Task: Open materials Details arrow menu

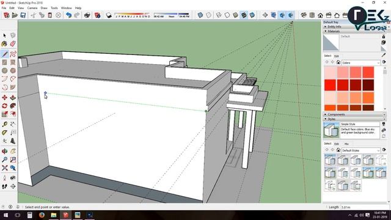Action: (384, 62)
